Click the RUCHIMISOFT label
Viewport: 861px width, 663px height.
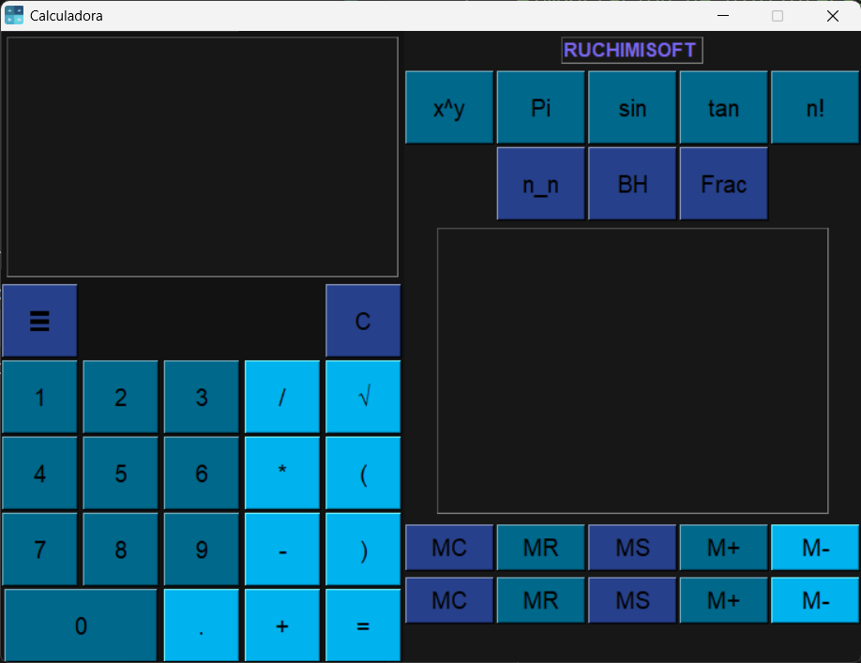pos(631,51)
